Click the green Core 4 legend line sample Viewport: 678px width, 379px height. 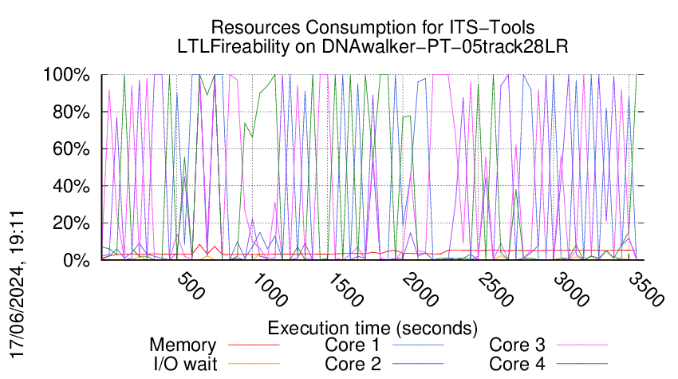tap(582, 364)
